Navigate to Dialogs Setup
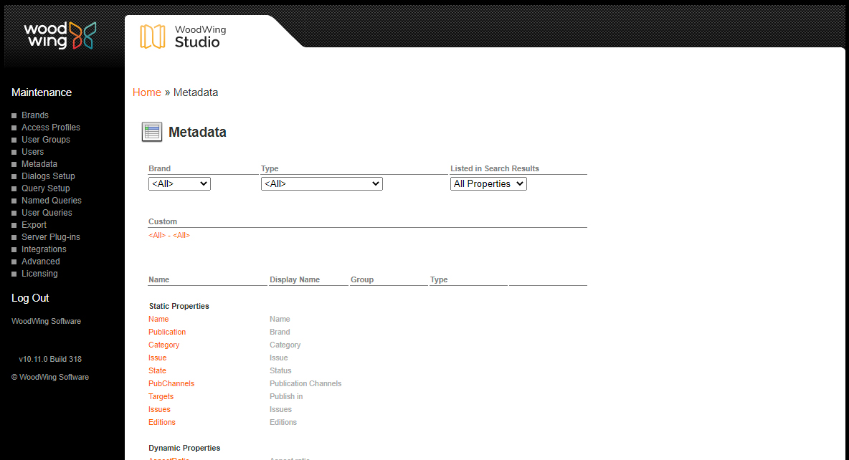The image size is (849, 460). [48, 176]
